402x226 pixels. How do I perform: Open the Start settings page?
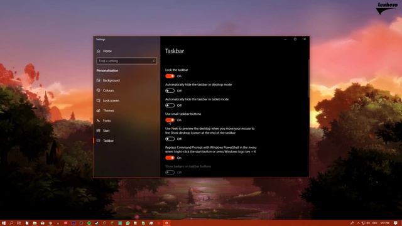[x=103, y=131]
